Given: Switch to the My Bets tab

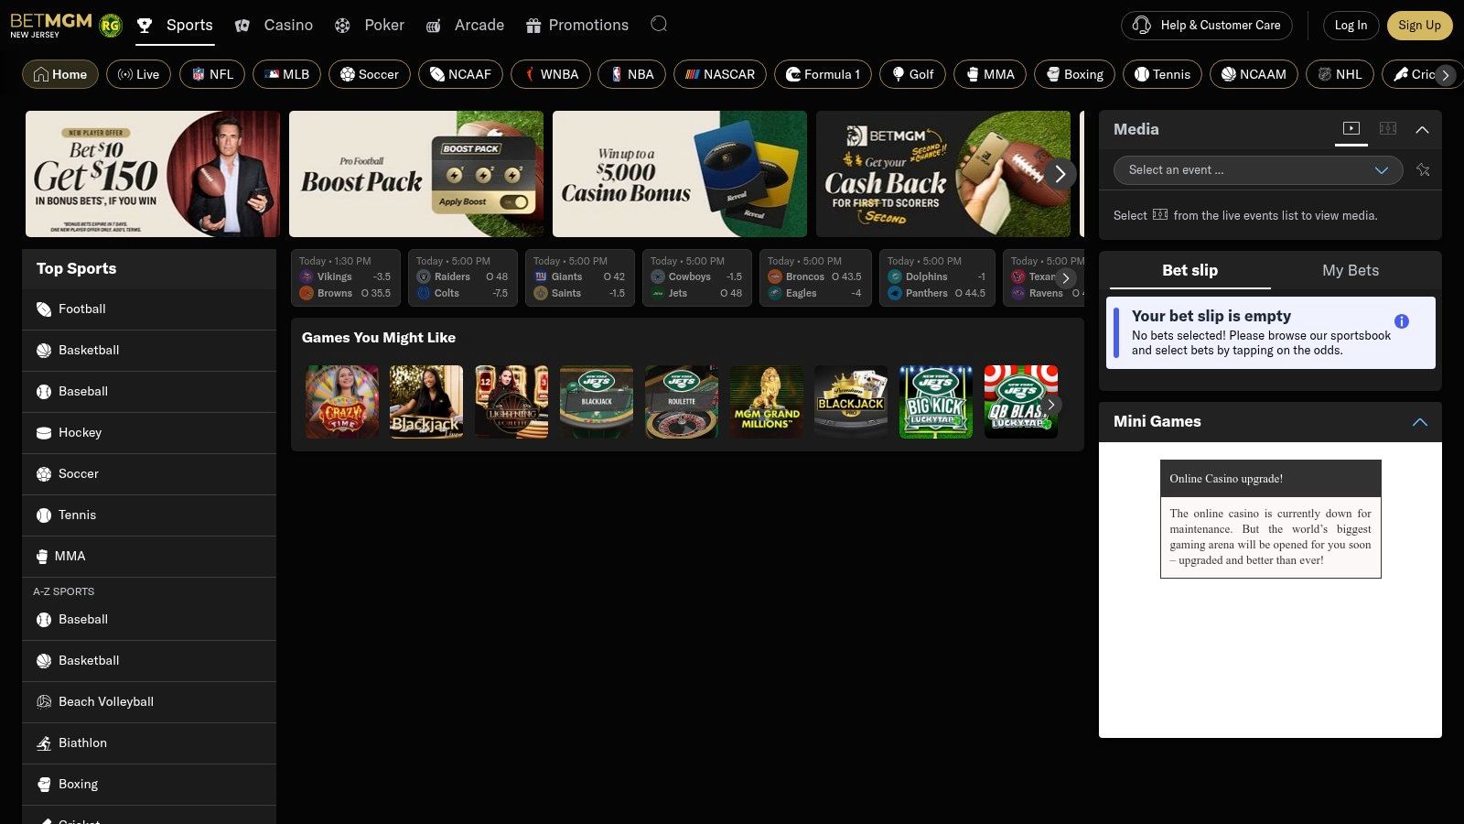Looking at the screenshot, I should pyautogui.click(x=1350, y=270).
